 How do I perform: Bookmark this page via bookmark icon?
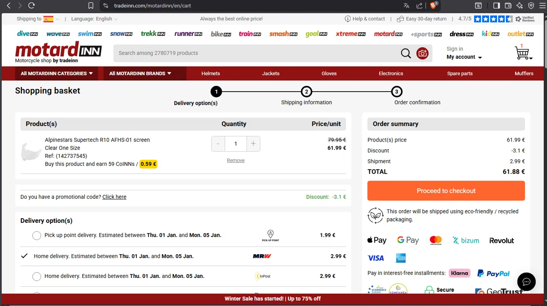[x=91, y=5]
